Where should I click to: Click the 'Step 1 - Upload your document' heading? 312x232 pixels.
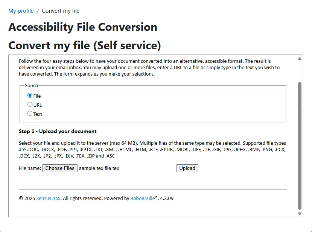[x=58, y=131]
